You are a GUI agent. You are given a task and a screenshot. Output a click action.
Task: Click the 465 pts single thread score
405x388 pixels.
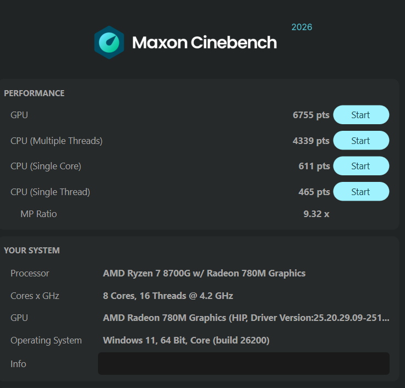(x=314, y=192)
